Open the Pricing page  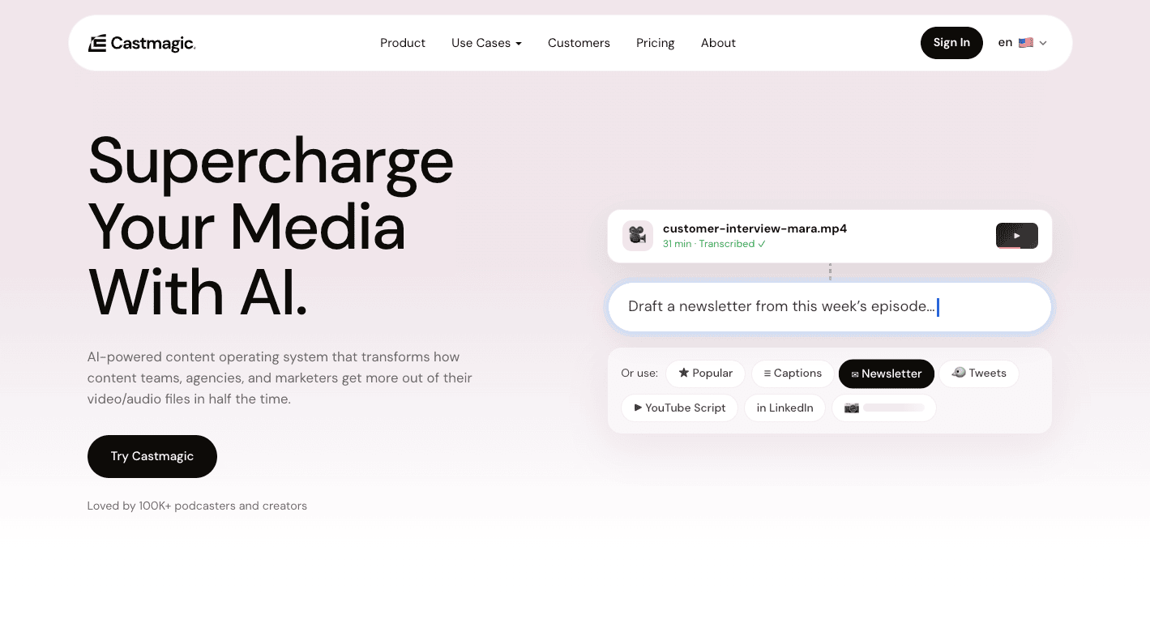(x=655, y=43)
